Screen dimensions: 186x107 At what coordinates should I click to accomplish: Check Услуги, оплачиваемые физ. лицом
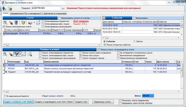(x=40, y=55)
